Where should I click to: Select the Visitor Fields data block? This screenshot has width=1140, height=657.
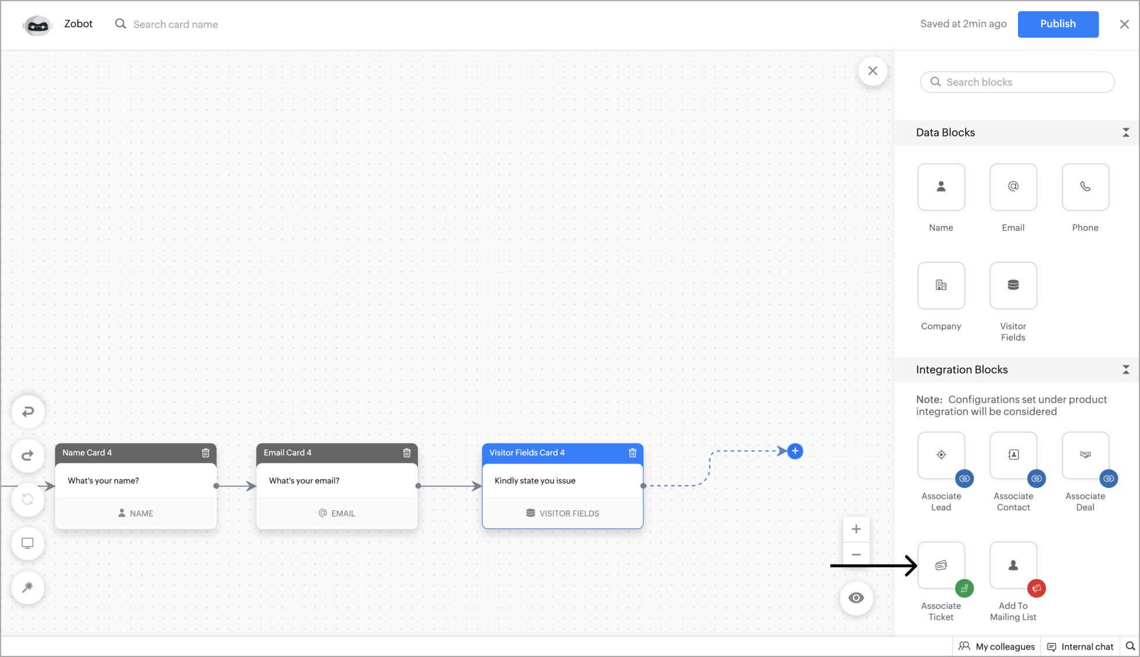click(x=1013, y=285)
